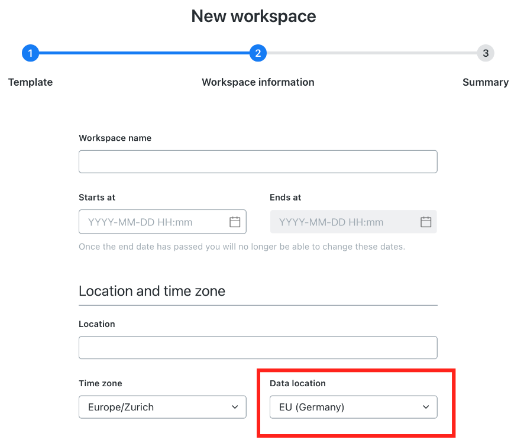Click the Starts at label
The height and width of the screenshot is (443, 524).
97,198
